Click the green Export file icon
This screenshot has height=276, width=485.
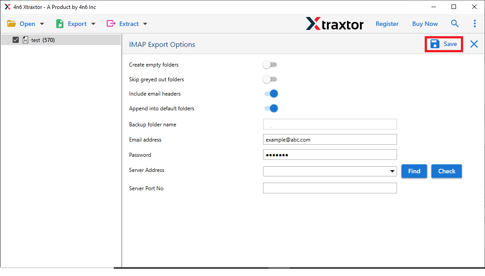click(60, 24)
